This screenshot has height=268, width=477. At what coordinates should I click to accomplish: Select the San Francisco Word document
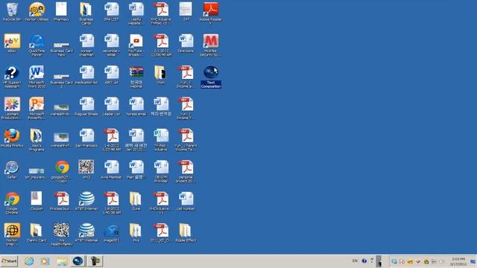point(86,138)
